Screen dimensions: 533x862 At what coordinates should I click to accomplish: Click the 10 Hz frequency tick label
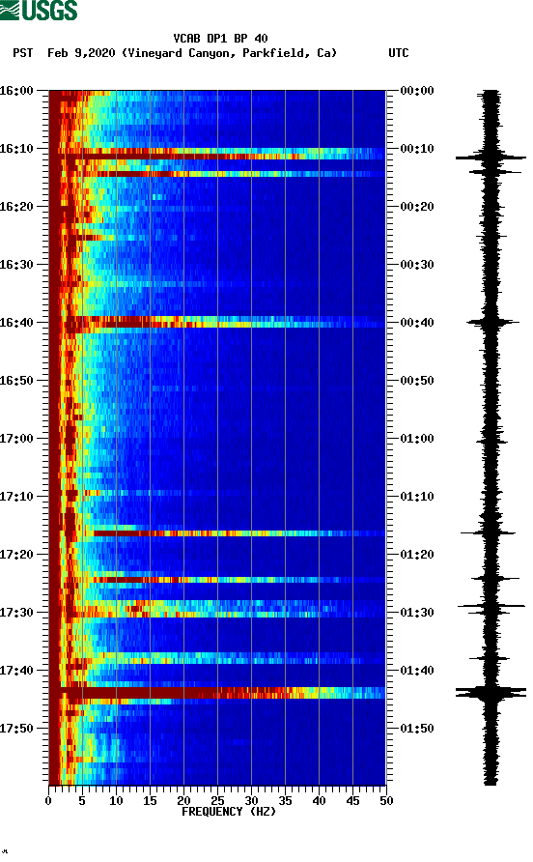pyautogui.click(x=116, y=800)
